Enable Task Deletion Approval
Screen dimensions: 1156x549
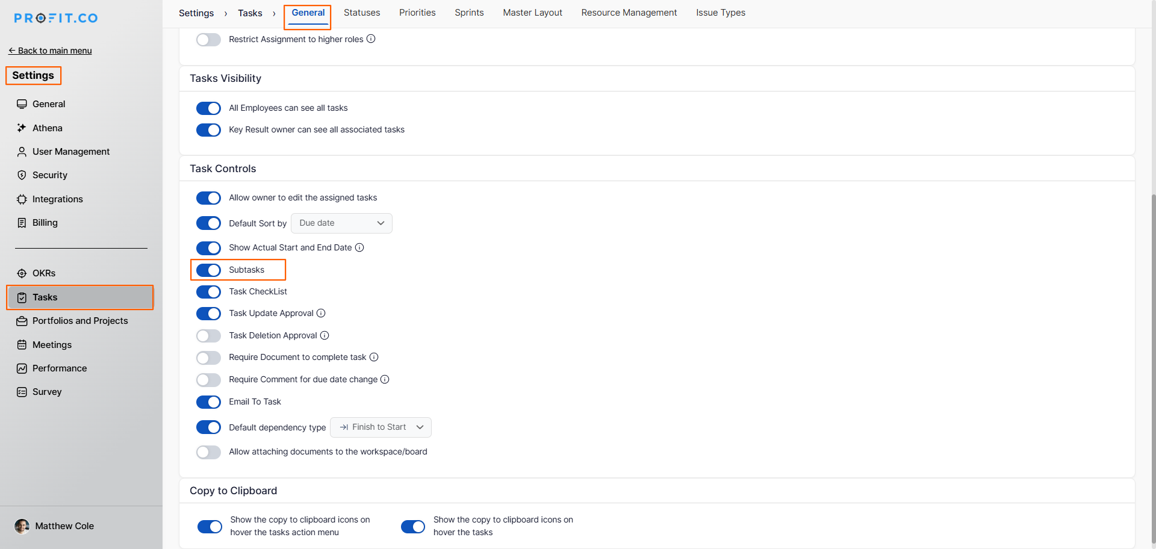click(x=208, y=335)
